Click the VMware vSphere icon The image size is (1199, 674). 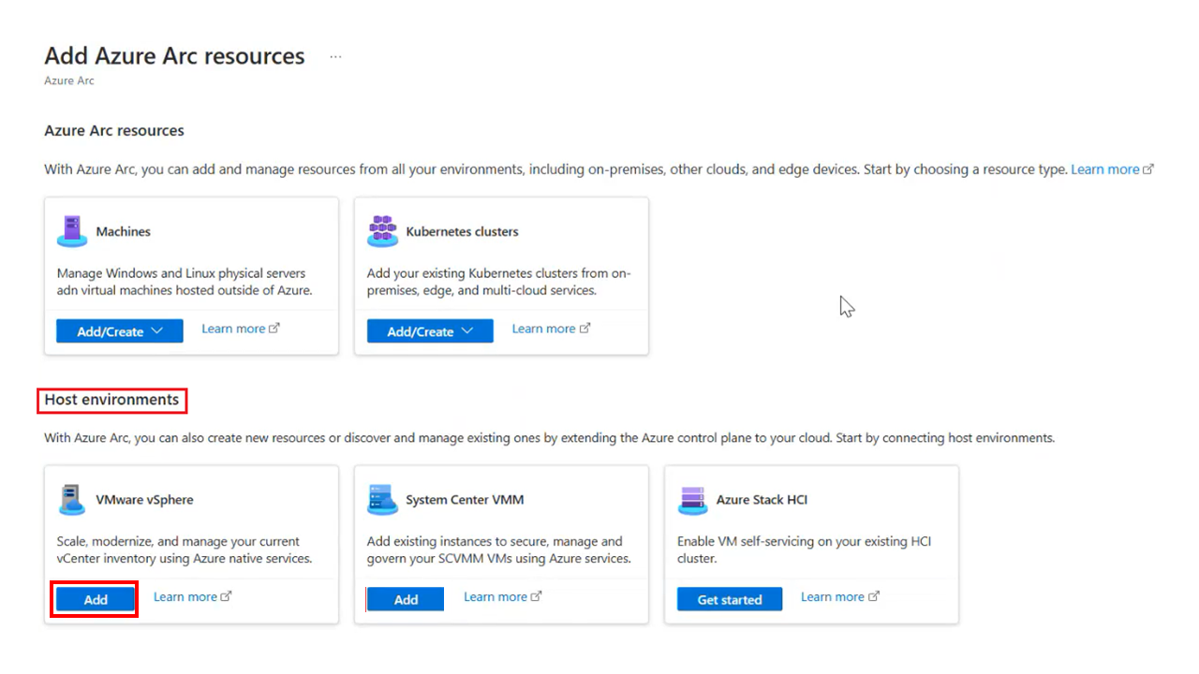click(x=71, y=499)
